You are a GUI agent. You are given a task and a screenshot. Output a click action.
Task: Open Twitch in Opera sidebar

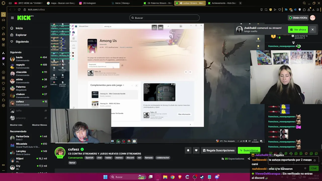click(3, 59)
